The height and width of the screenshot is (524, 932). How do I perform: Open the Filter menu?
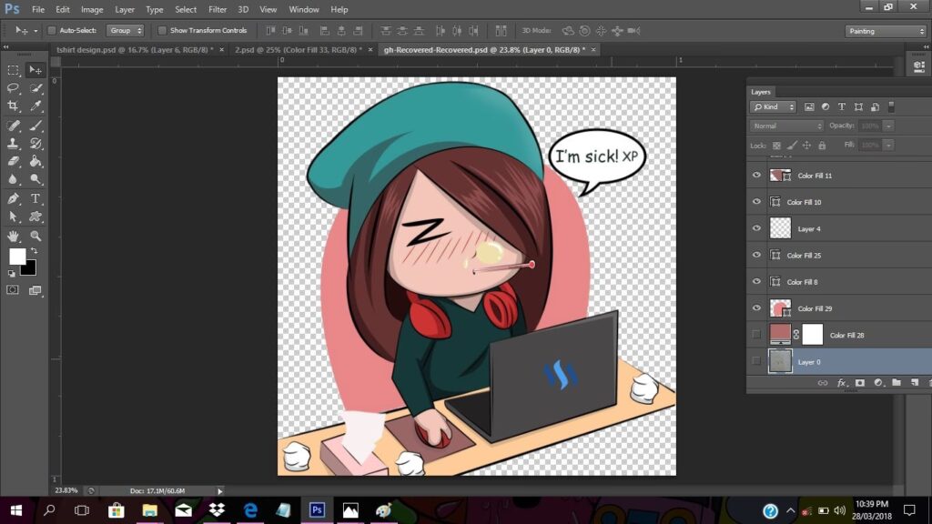coord(218,9)
